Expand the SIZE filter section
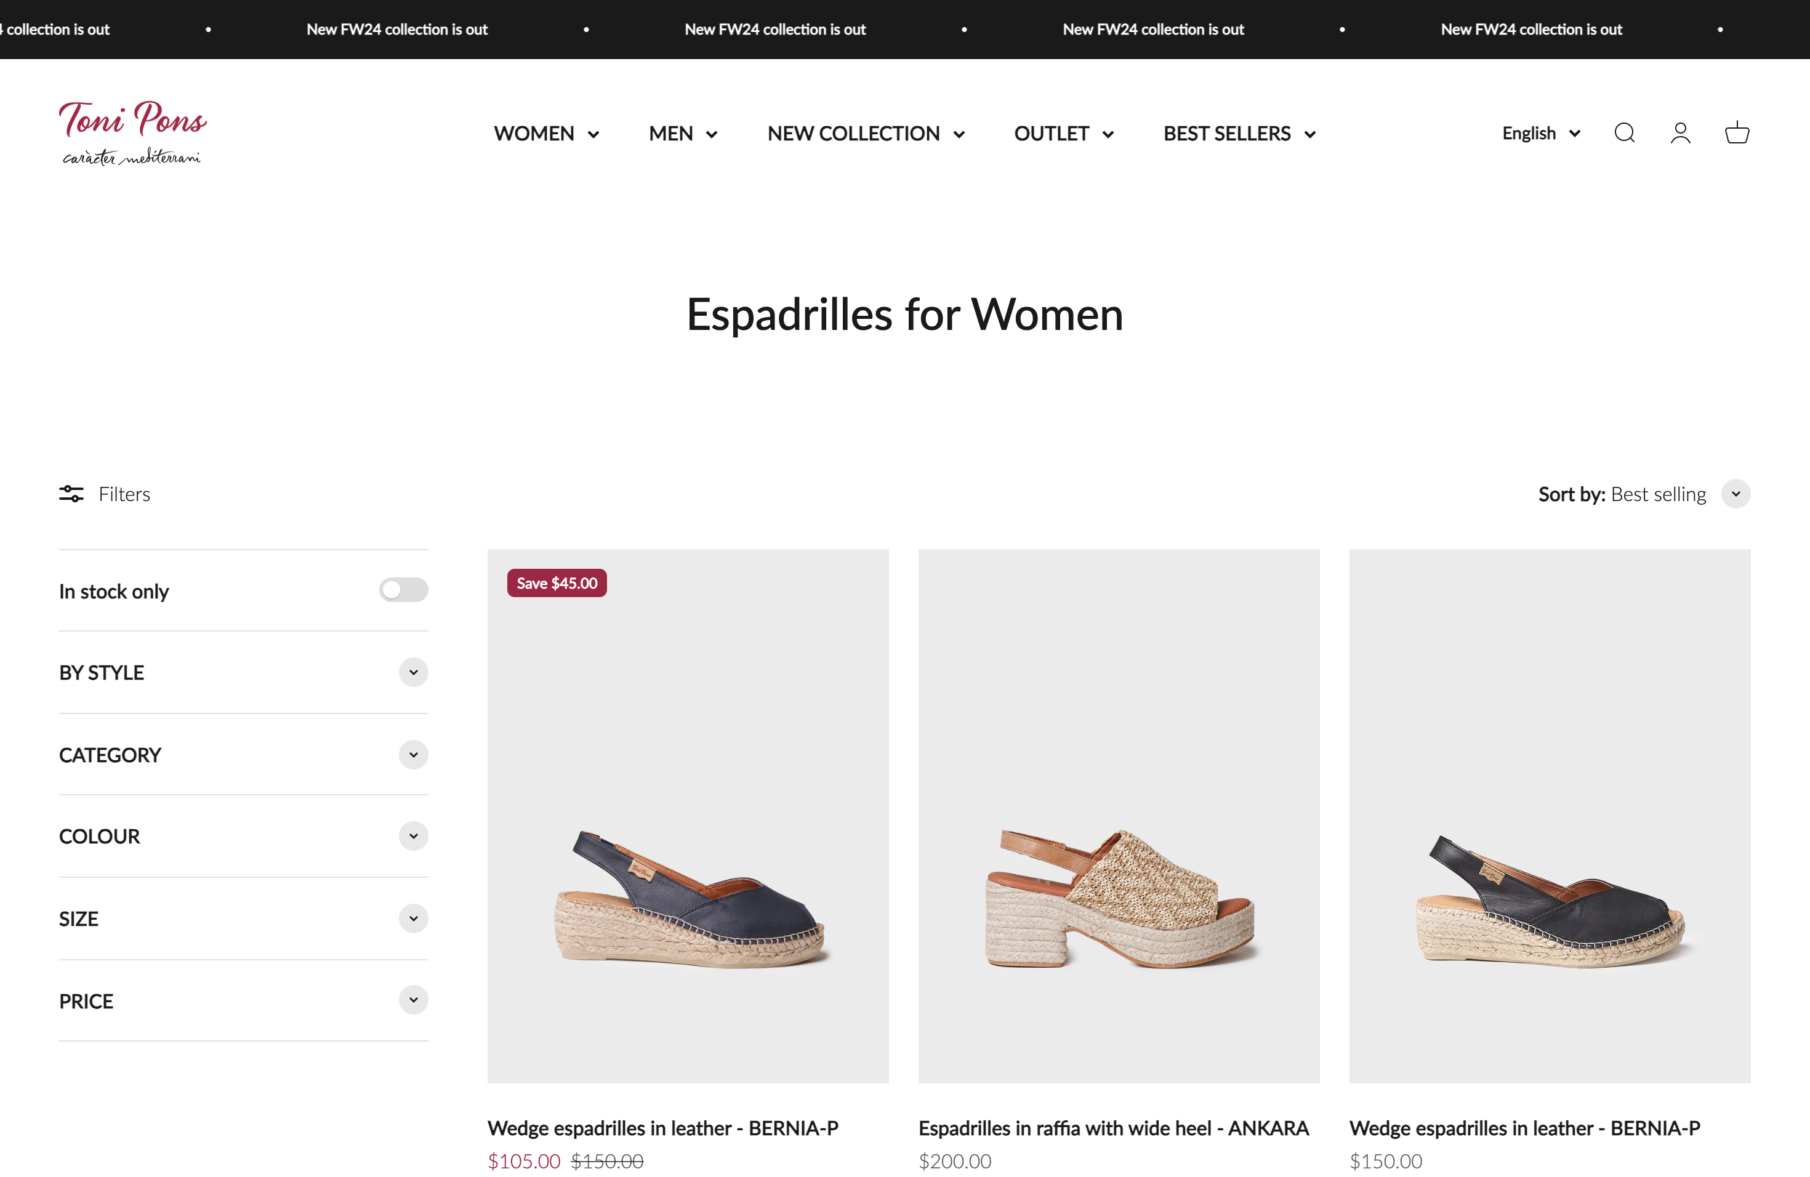This screenshot has height=1177, width=1810. 413,918
